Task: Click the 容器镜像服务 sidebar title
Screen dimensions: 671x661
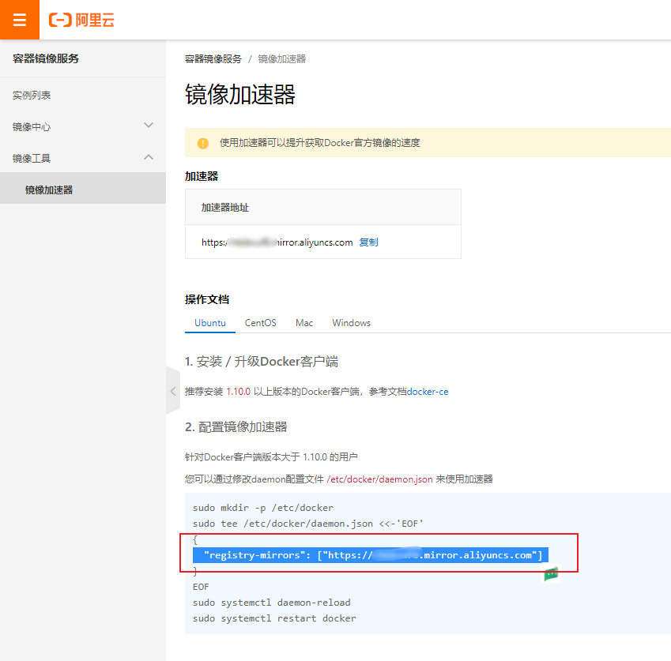Action: (x=46, y=58)
